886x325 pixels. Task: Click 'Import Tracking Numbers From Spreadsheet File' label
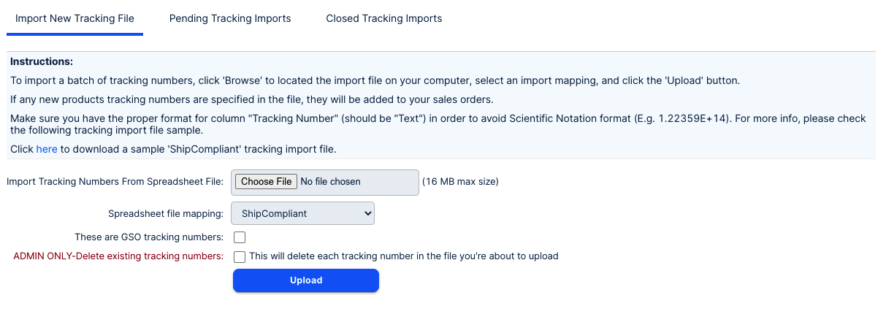pos(115,182)
